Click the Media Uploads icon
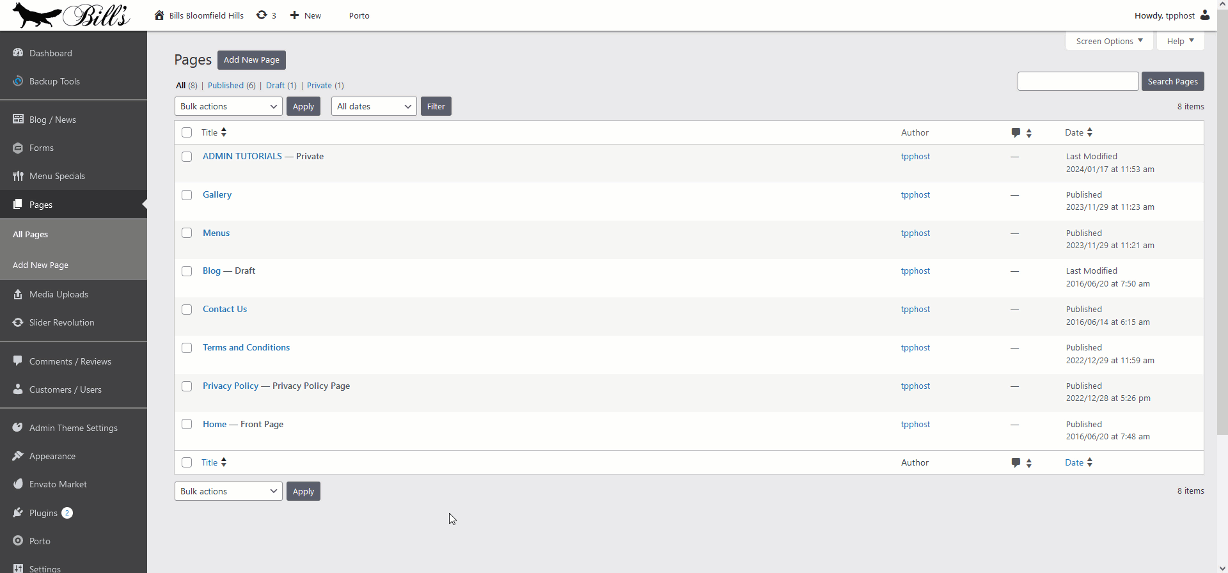 [18, 294]
